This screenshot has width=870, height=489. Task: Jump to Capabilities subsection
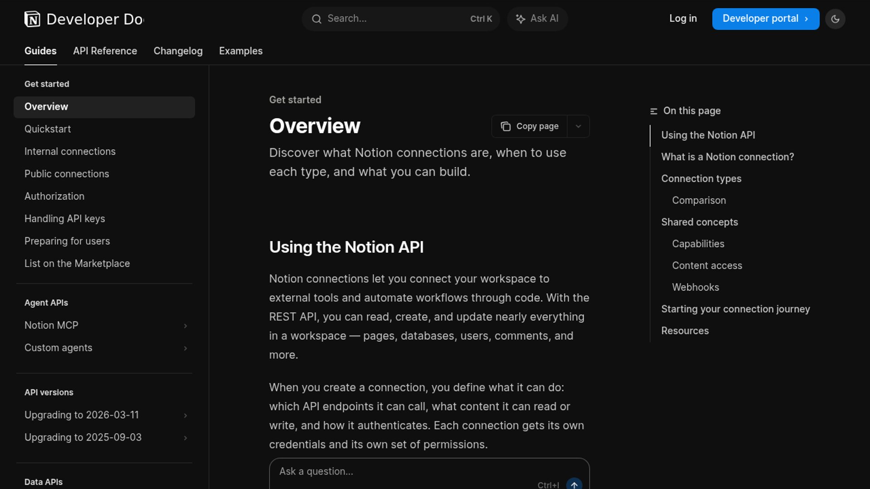click(698, 244)
